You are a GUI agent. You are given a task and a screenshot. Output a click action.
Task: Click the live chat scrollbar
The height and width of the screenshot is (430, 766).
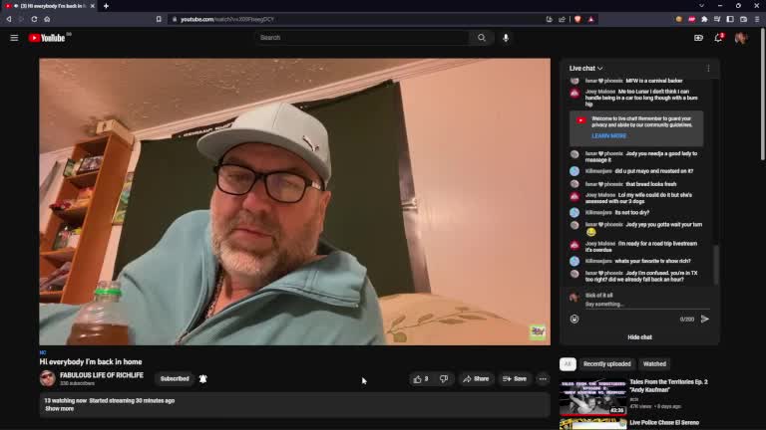pyautogui.click(x=716, y=265)
